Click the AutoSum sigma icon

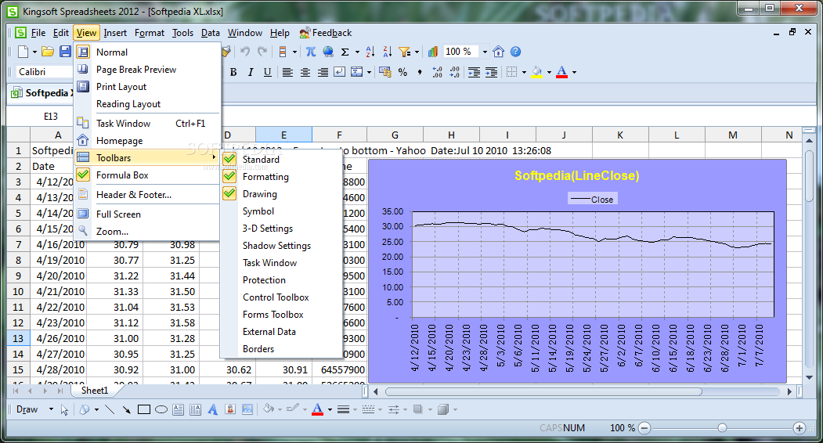click(x=345, y=52)
